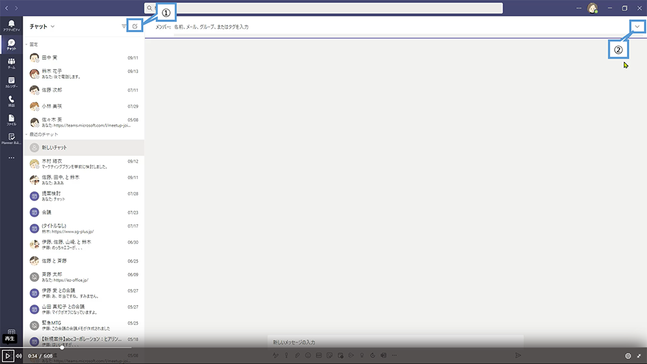Open the 緊急MTG chat
This screenshot has height=364, width=647.
point(83,325)
